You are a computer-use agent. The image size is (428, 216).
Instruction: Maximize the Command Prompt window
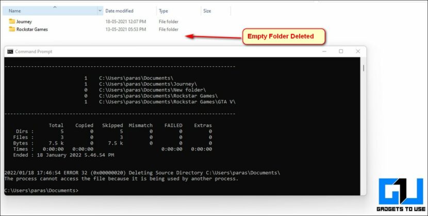[x=341, y=51]
